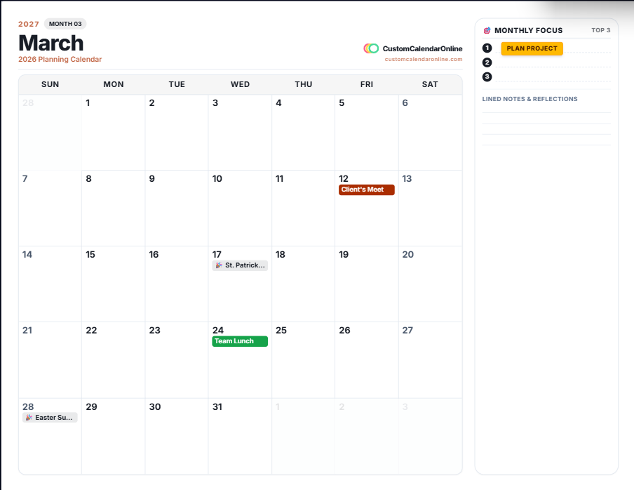The image size is (634, 490).
Task: Click the TOP 3 label
Action: coord(601,30)
